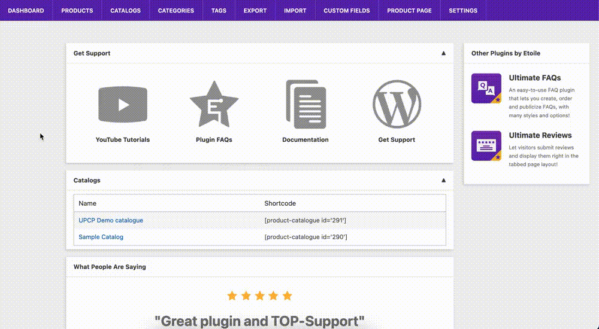Click the Shortcode column header

[x=280, y=203]
